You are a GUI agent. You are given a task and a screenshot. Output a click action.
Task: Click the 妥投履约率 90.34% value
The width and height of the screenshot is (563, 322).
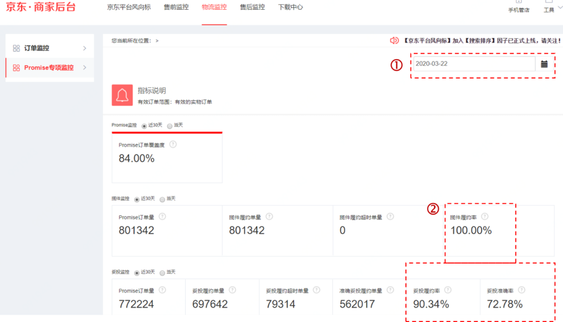click(x=431, y=304)
